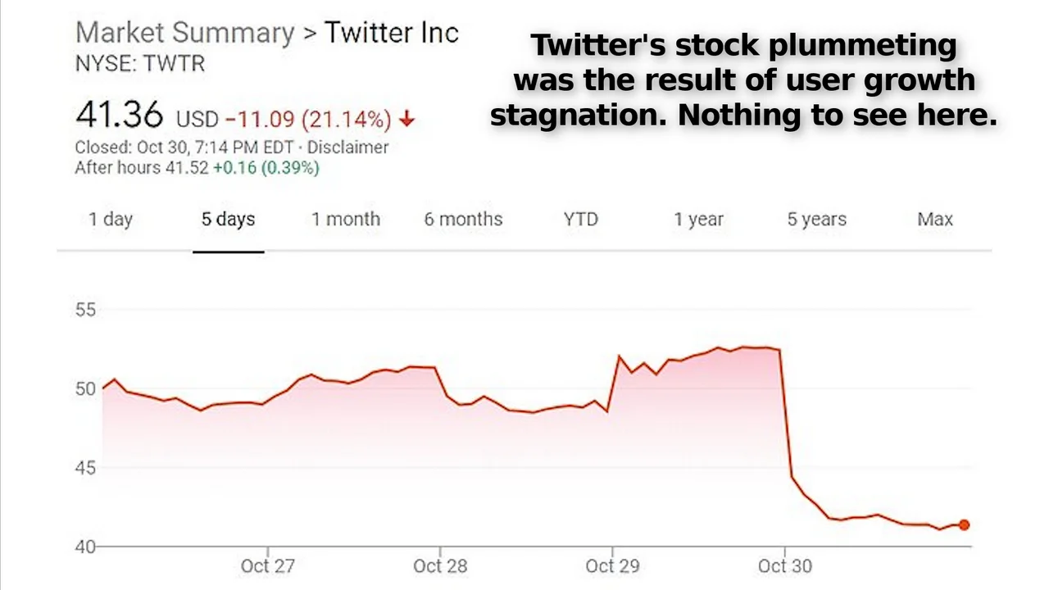The image size is (1049, 590).
Task: Switch to the 6 months chart view
Action: (x=463, y=220)
